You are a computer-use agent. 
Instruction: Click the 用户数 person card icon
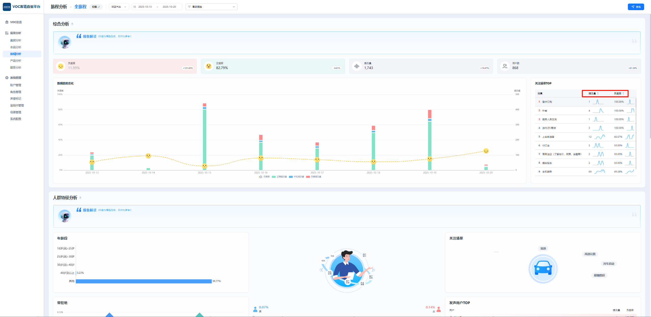[505, 66]
